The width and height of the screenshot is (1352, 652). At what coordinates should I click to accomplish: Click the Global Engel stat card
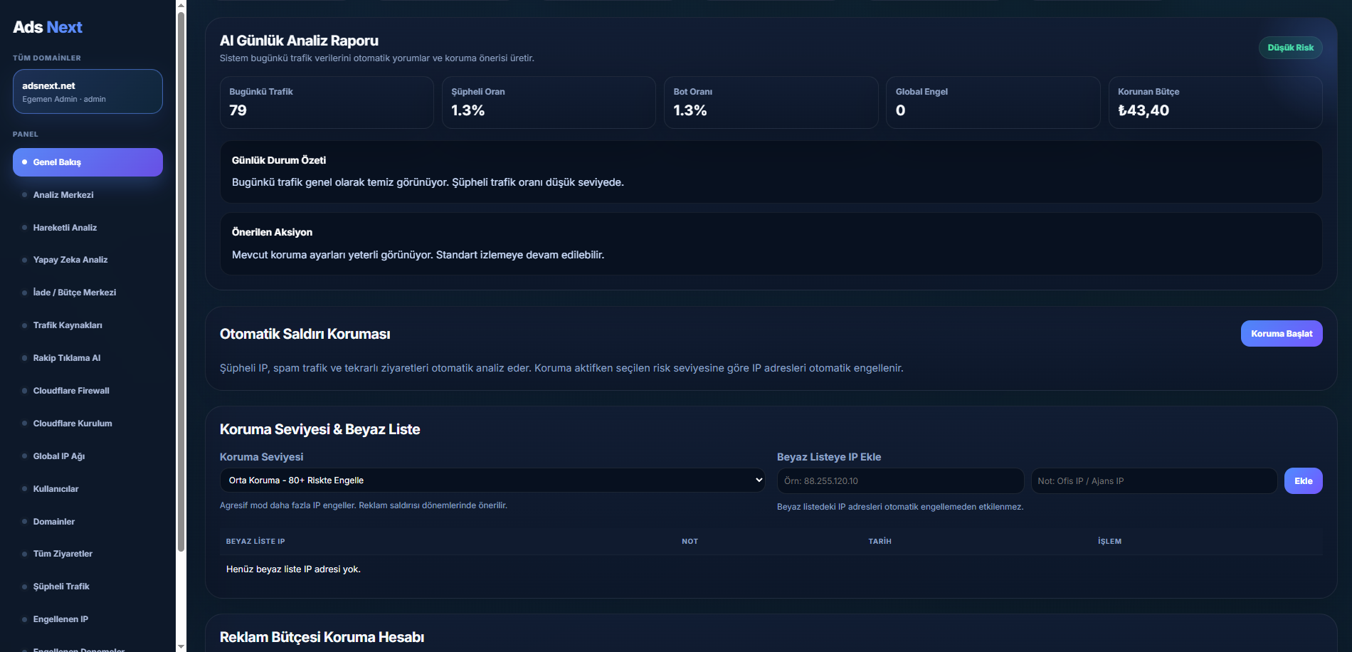(x=993, y=102)
